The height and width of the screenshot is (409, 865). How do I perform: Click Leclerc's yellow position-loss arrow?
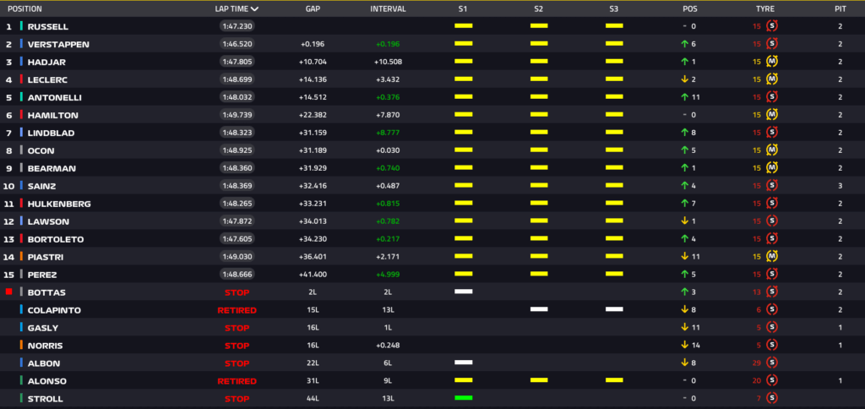click(684, 79)
